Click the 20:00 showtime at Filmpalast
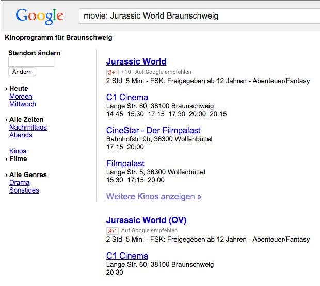Screen dimensions: 320x286 pos(156,180)
